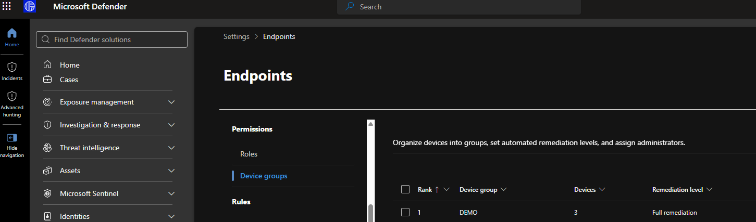Click the top Search input field
The image size is (756, 222).
click(x=459, y=7)
